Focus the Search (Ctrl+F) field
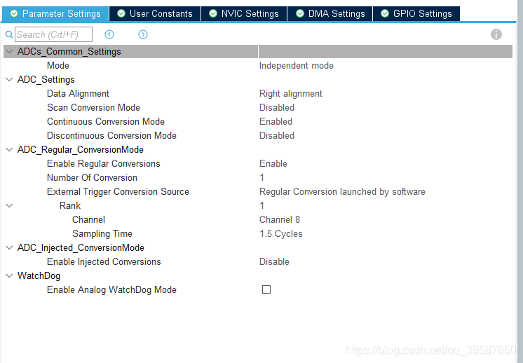523x363 pixels. click(53, 34)
